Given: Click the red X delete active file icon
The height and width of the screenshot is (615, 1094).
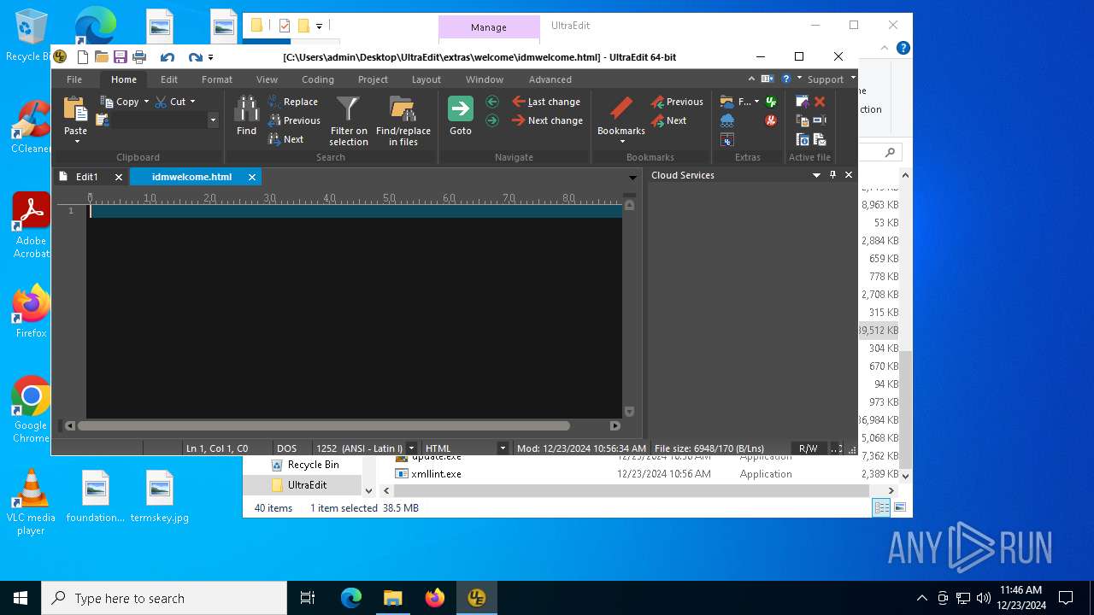Looking at the screenshot, I should pyautogui.click(x=820, y=102).
